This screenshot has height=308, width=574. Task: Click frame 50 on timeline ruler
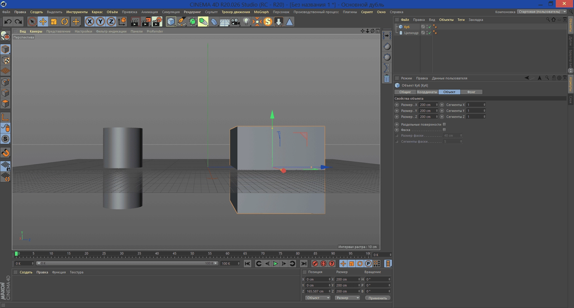192,254
